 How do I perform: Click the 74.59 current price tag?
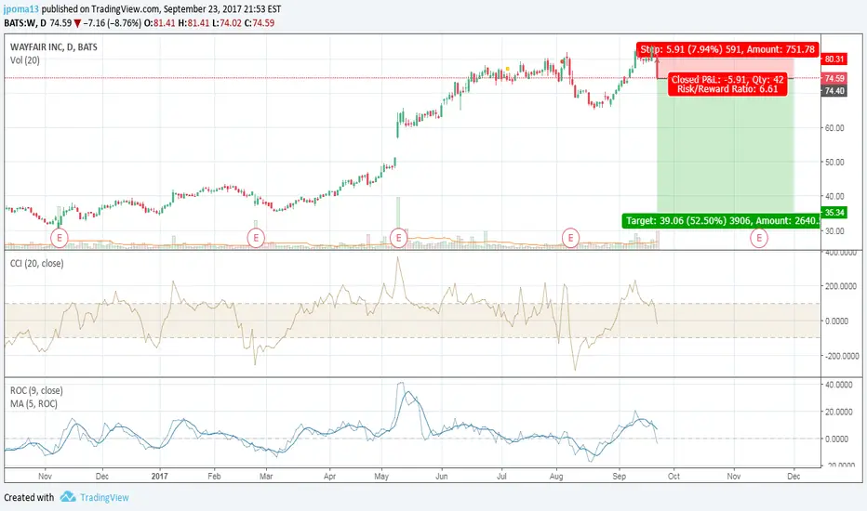click(834, 78)
